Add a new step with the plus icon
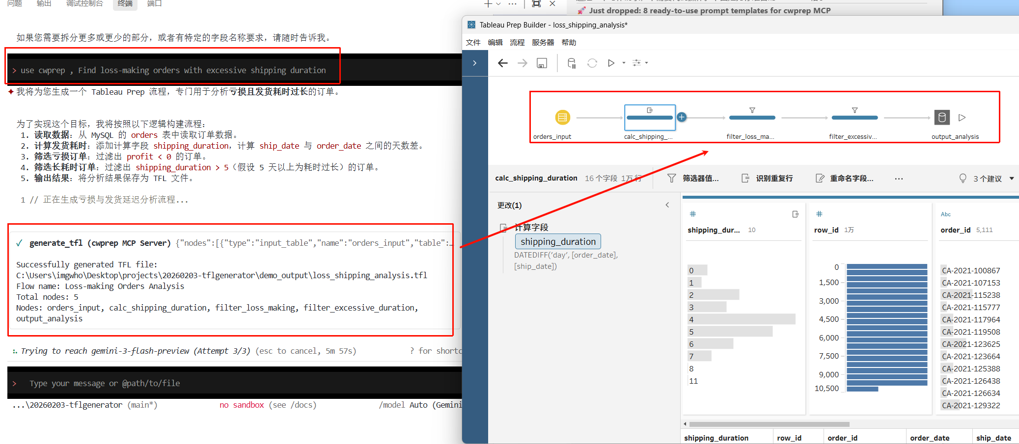Image resolution: width=1019 pixels, height=444 pixels. pyautogui.click(x=682, y=117)
